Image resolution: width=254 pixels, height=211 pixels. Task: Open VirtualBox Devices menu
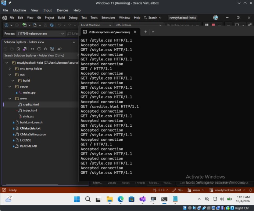62,10
